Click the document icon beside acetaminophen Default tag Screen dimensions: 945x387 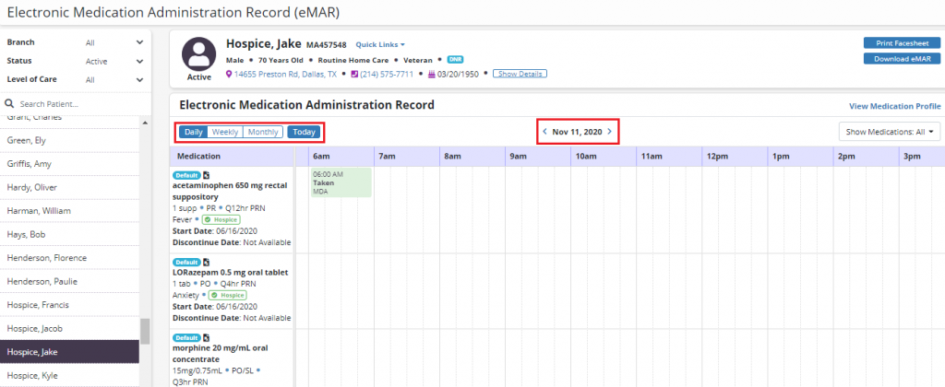click(x=207, y=174)
